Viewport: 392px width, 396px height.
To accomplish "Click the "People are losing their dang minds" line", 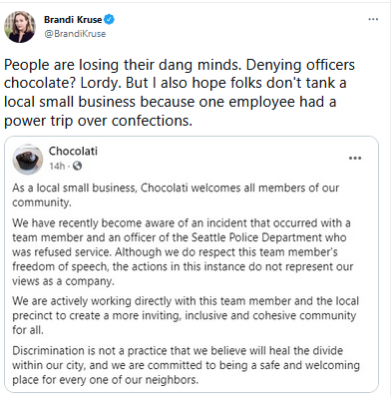I will tap(180, 65).
